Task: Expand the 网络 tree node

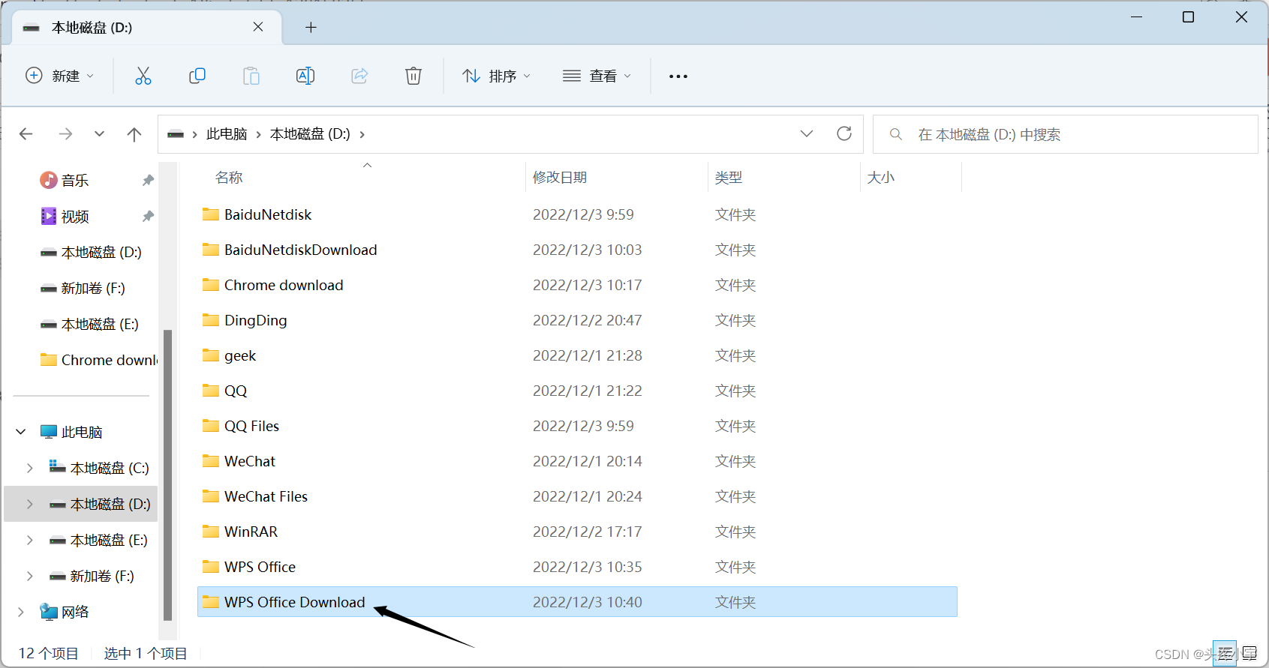Action: point(21,612)
